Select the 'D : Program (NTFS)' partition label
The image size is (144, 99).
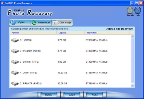[30, 51]
